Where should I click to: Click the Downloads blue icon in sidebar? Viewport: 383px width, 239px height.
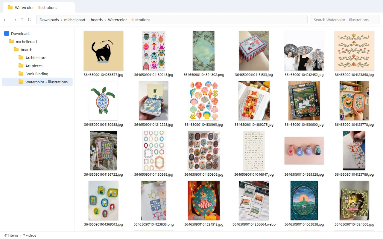pyautogui.click(x=7, y=33)
